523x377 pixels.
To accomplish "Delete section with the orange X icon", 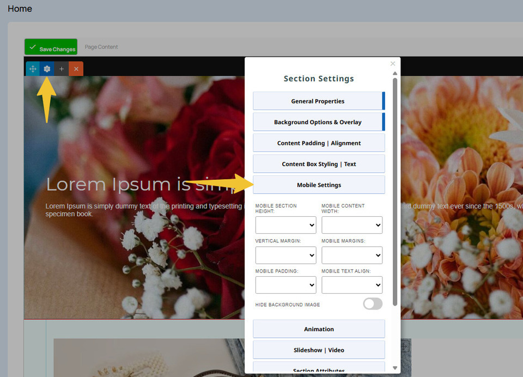I will click(76, 69).
